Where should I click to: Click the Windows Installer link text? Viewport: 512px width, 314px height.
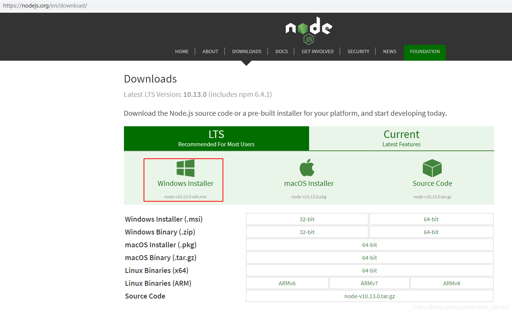click(186, 184)
